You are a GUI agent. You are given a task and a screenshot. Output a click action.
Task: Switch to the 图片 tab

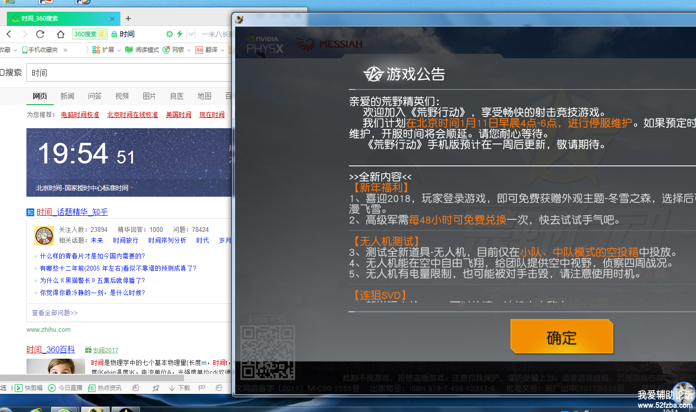[x=150, y=96]
